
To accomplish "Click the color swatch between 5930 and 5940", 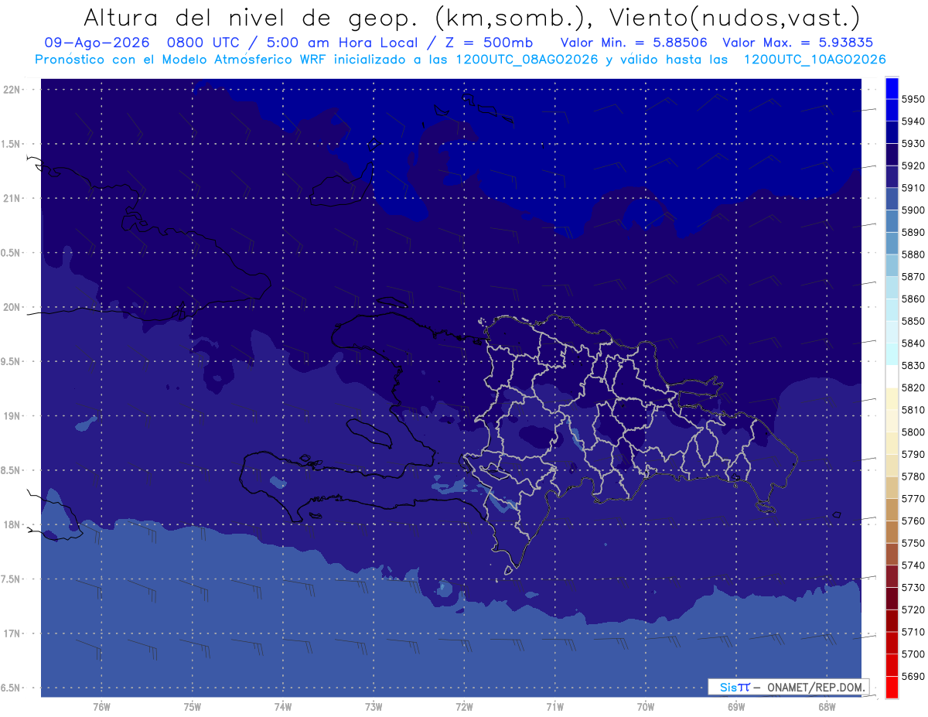I will 892,131.
